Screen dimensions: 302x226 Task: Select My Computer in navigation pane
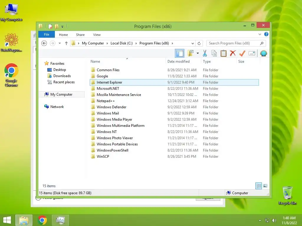(x=61, y=94)
